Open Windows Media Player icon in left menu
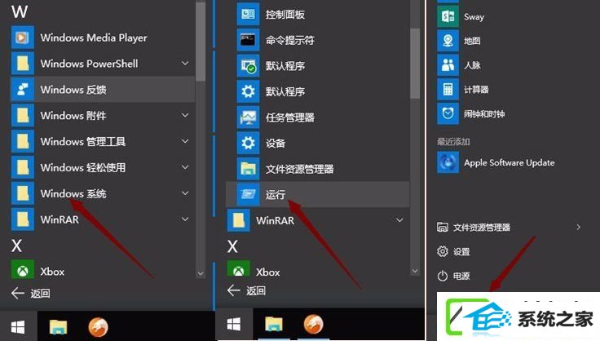The width and height of the screenshot is (600, 341). click(23, 38)
